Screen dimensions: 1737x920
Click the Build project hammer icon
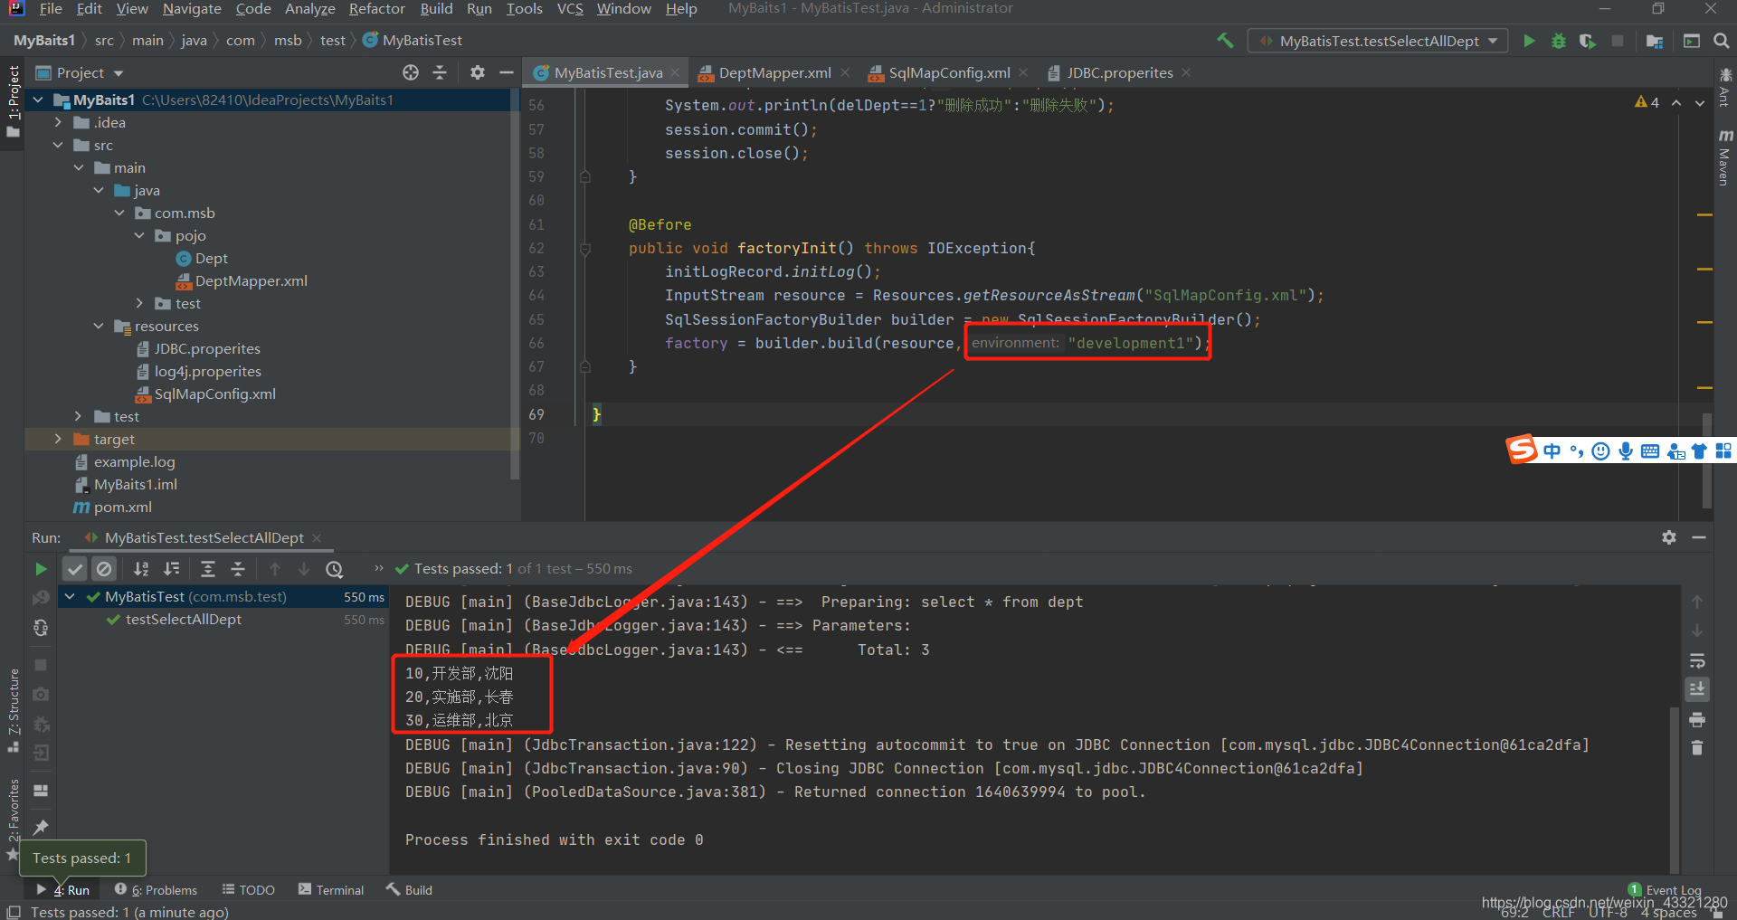tap(1225, 41)
